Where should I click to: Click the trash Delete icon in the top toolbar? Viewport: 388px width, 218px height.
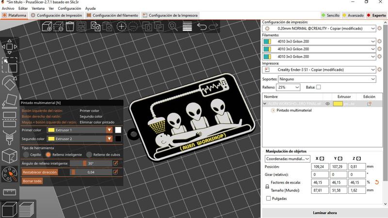click(x=70, y=27)
